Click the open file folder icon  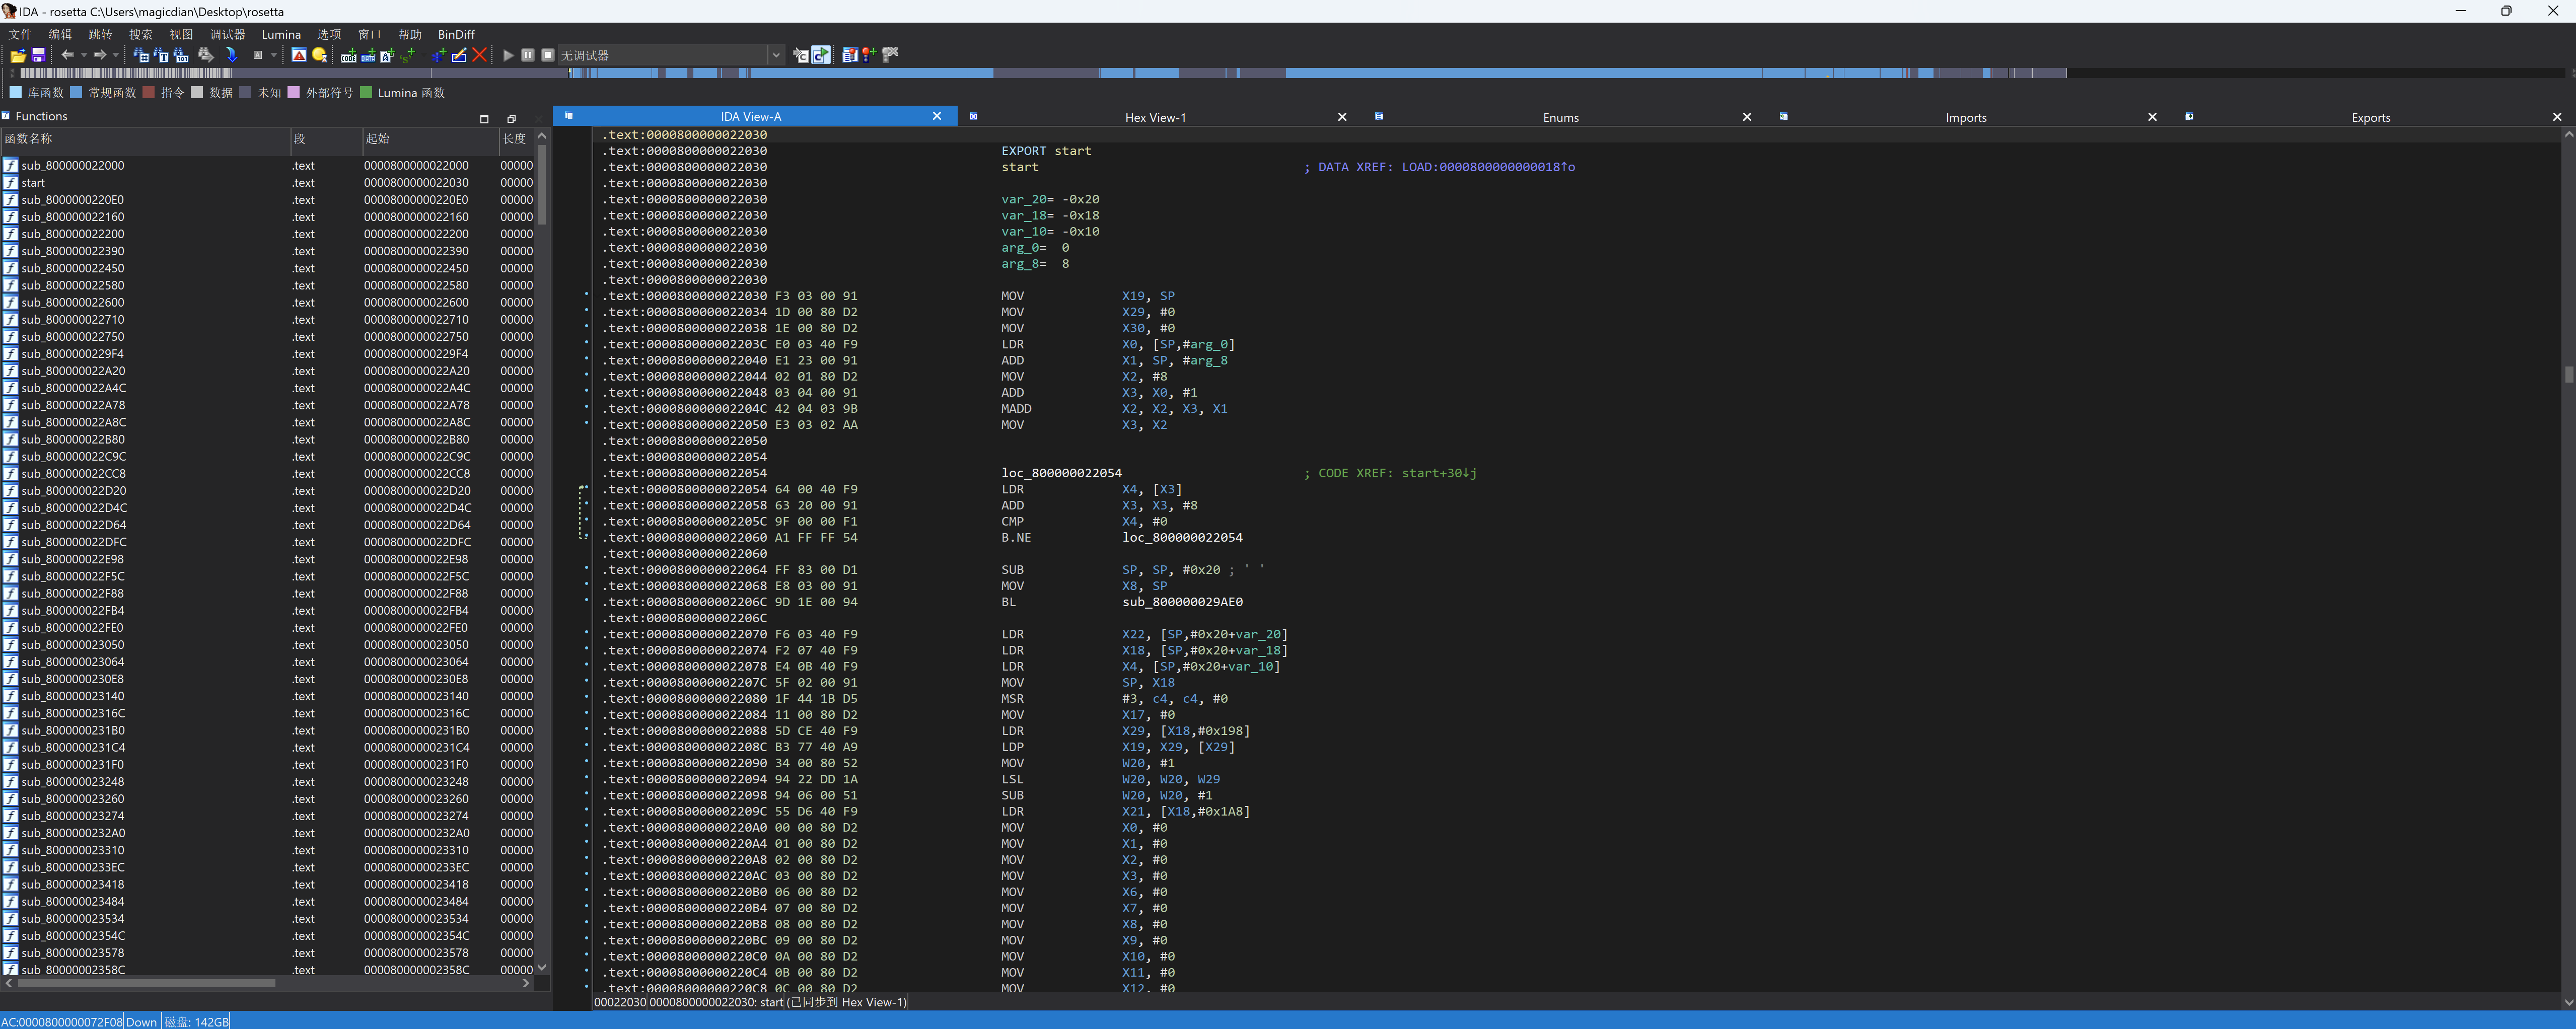[18, 55]
